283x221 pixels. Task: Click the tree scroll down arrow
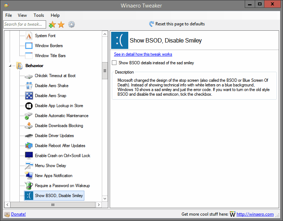click(105, 199)
